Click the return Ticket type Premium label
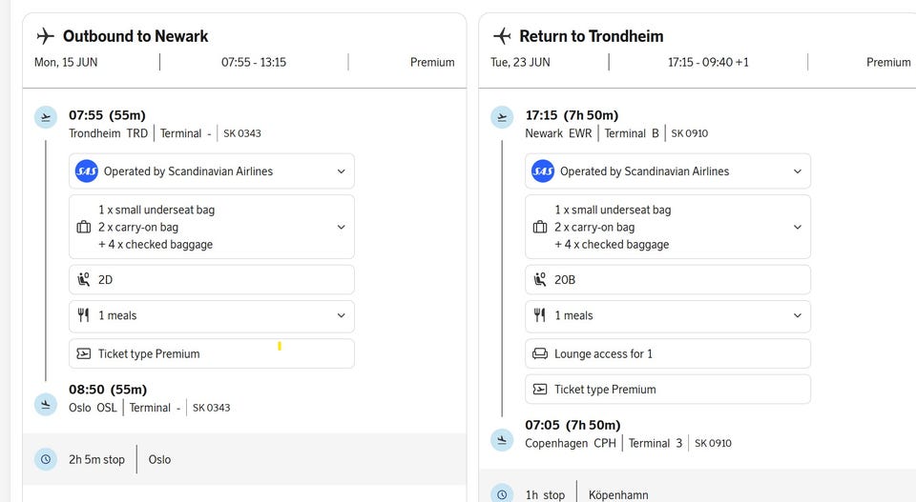Screen dimensions: 916x502 605,390
